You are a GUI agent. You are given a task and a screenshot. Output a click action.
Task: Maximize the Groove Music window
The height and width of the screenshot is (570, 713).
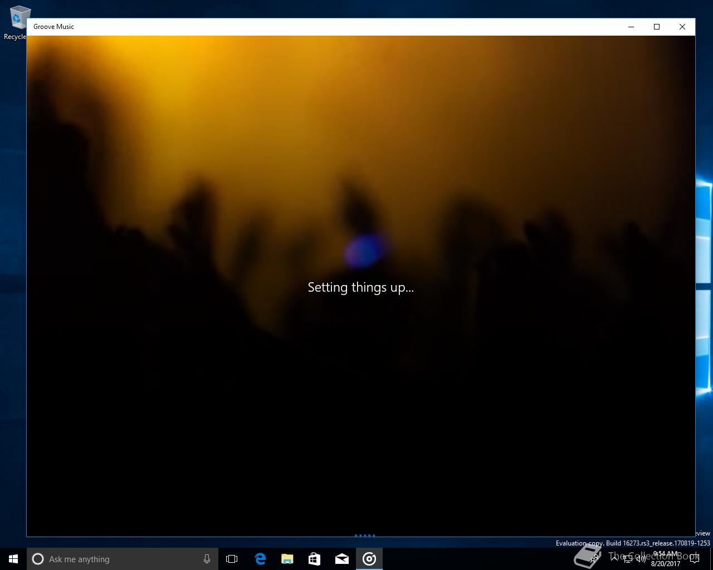point(657,27)
